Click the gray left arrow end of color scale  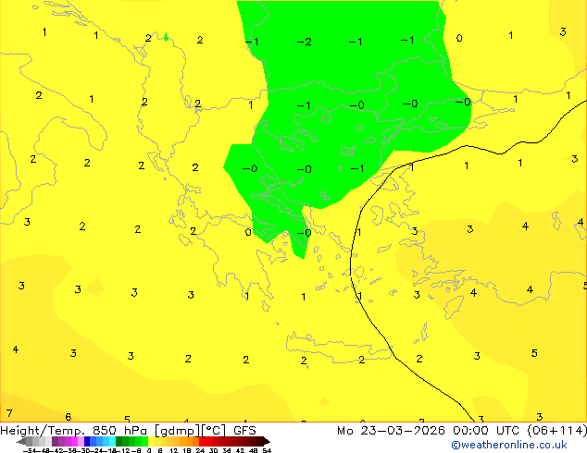point(21,442)
